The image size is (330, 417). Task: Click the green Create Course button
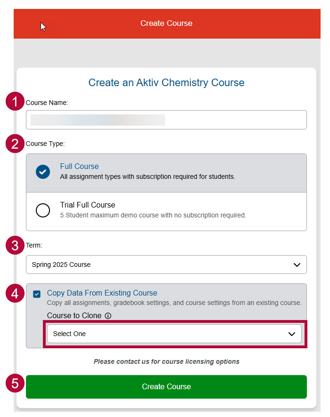point(166,387)
